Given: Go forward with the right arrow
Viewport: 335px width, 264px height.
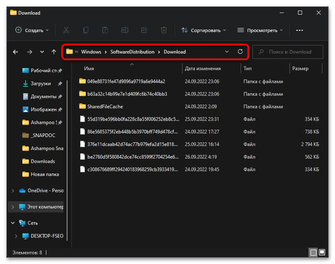Looking at the screenshot, I should [30, 52].
